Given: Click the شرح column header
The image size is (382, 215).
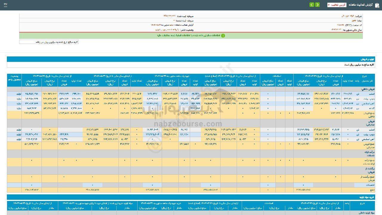Looking at the screenshot, I should coord(371,76).
